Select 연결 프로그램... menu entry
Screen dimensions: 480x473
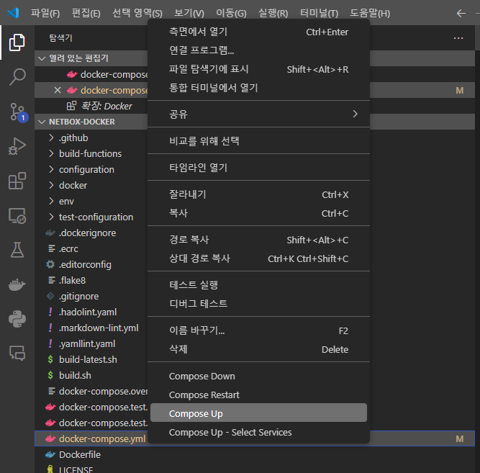click(258, 50)
